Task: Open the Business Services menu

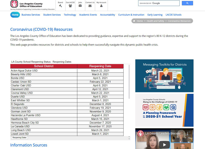Action: point(31,15)
